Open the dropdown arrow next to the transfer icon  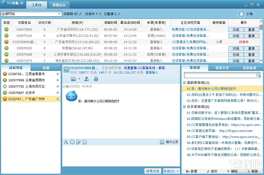point(79,79)
